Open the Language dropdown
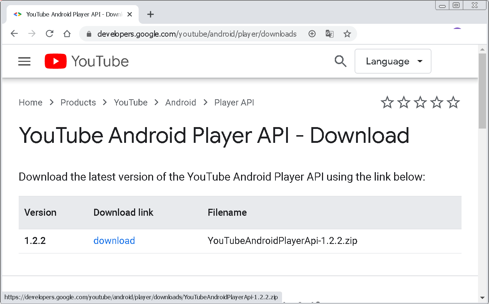This screenshot has width=489, height=304. click(393, 61)
